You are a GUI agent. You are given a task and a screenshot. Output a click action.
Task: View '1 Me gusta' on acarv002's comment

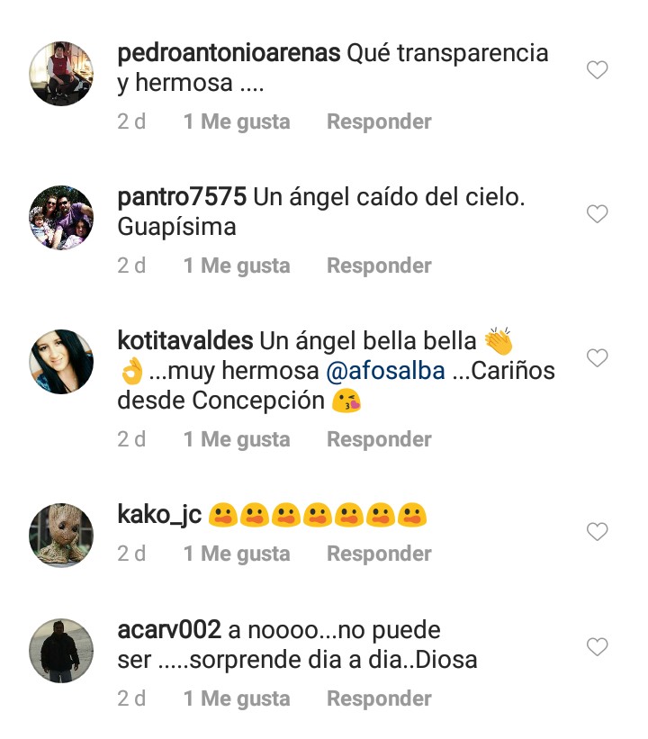tap(237, 698)
